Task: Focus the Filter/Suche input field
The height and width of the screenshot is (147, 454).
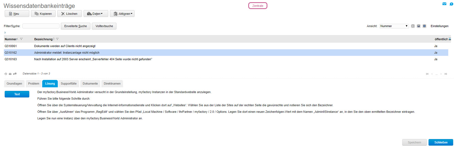Action: 41,26
